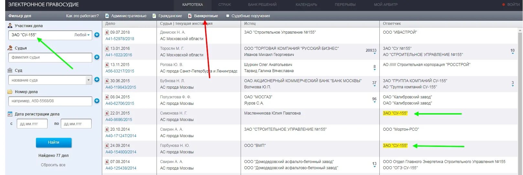The width and height of the screenshot is (523, 175).
Task: Click bankruptcy icon for case dated 08.04.2015
Action: point(107,97)
